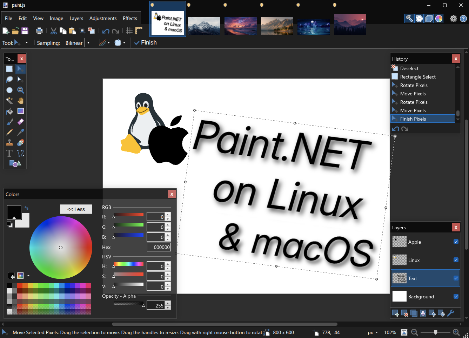469x338 pixels.
Task: Open the px units dropdown
Action: 373,332
